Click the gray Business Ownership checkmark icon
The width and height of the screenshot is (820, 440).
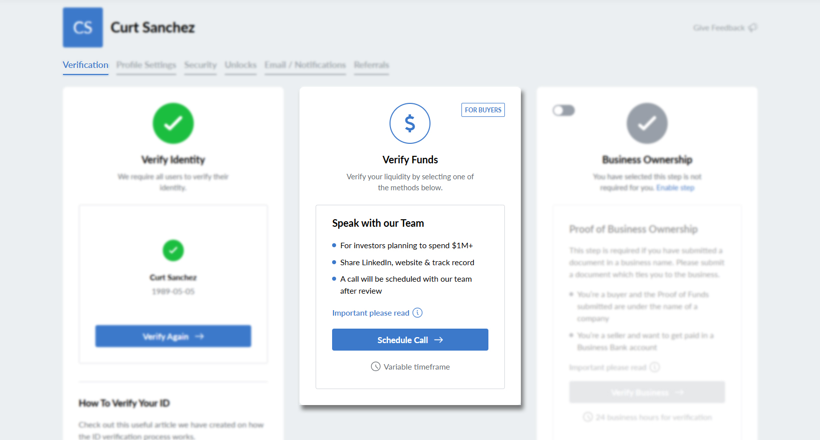[647, 123]
